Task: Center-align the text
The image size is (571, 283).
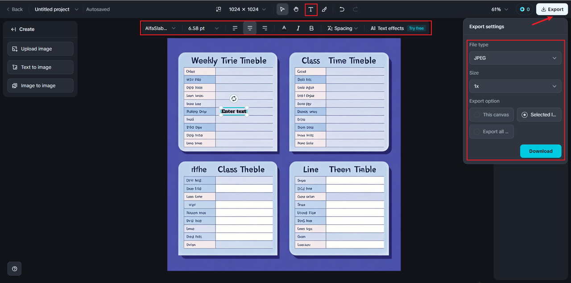Action: click(x=250, y=28)
